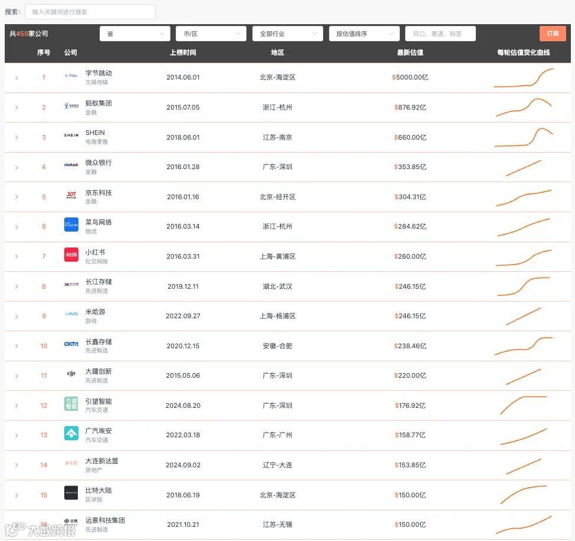Screen dimensions: 575x541
Task: Click the 比特大陆 dark logo
Action: 71,493
